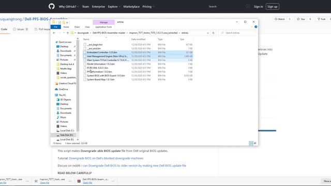Open the File tab in Explorer
Image resolution: width=331 pixels, height=186 pixels.
coord(56,27)
